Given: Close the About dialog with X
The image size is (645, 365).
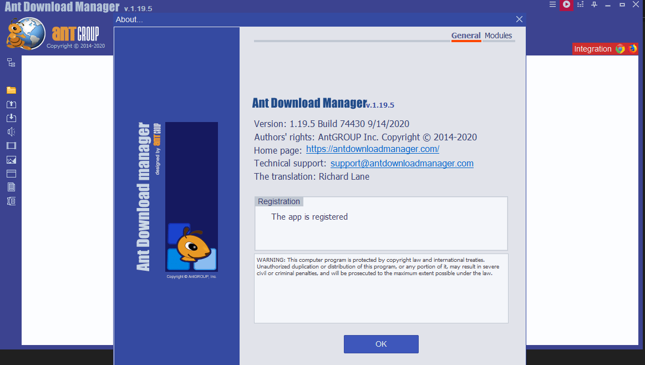Looking at the screenshot, I should click(x=519, y=19).
